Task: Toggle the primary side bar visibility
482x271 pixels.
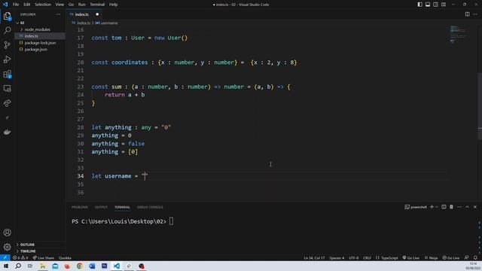Action: (x=420, y=5)
